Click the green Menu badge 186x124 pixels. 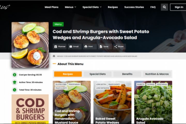coord(58,24)
